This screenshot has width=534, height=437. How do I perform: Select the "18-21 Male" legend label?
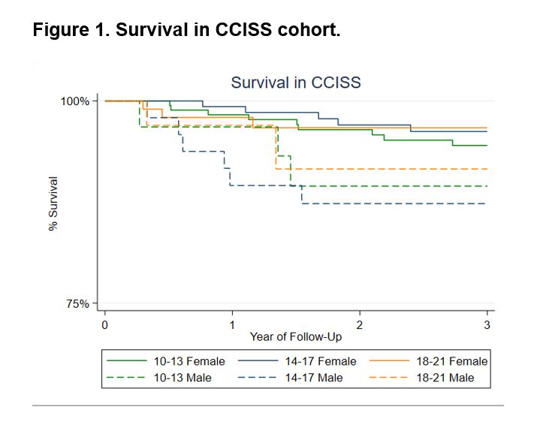[446, 378]
